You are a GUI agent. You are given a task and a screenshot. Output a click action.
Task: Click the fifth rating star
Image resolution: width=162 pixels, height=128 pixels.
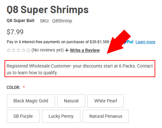point(28,50)
